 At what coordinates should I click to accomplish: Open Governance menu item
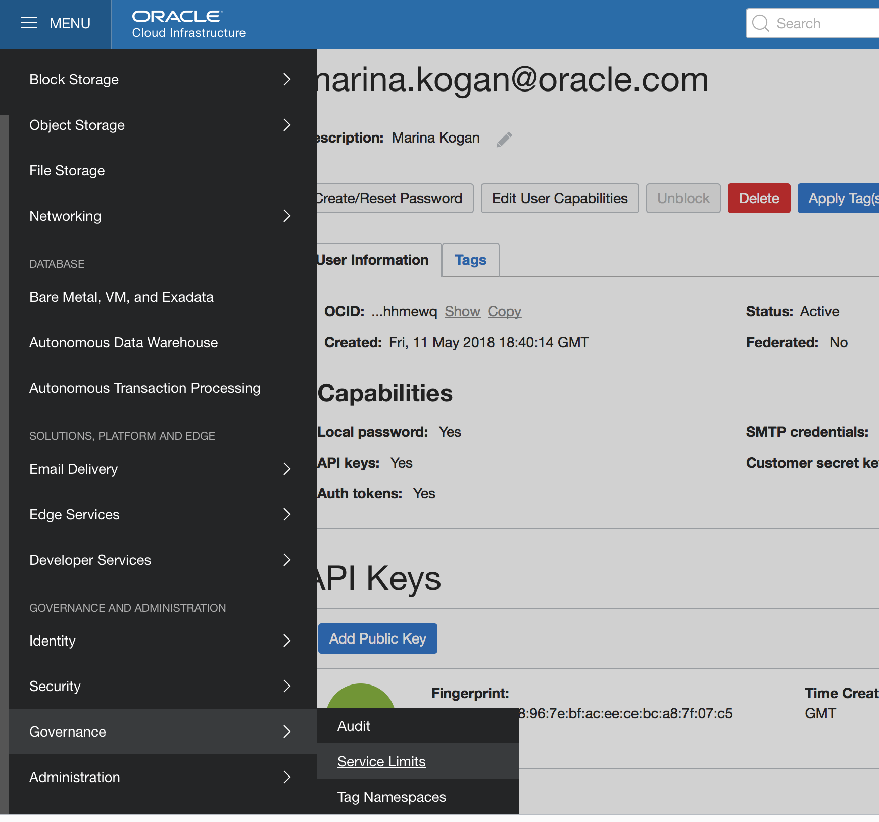[x=163, y=732]
